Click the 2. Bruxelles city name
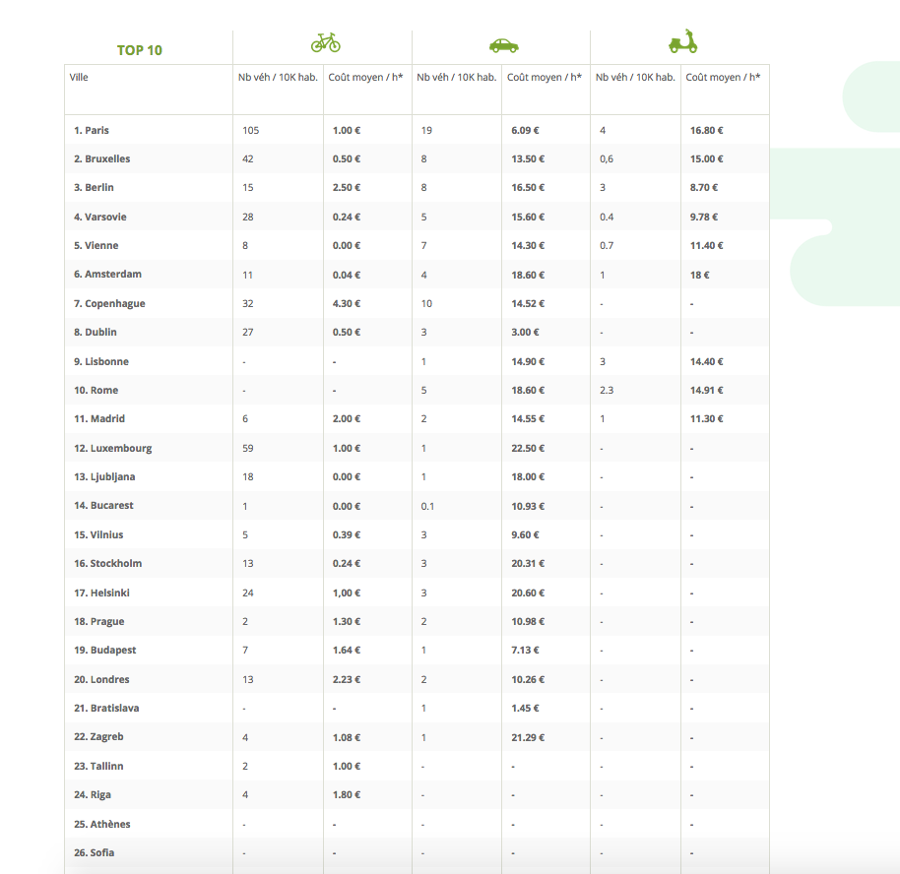The image size is (900, 874). coord(101,158)
